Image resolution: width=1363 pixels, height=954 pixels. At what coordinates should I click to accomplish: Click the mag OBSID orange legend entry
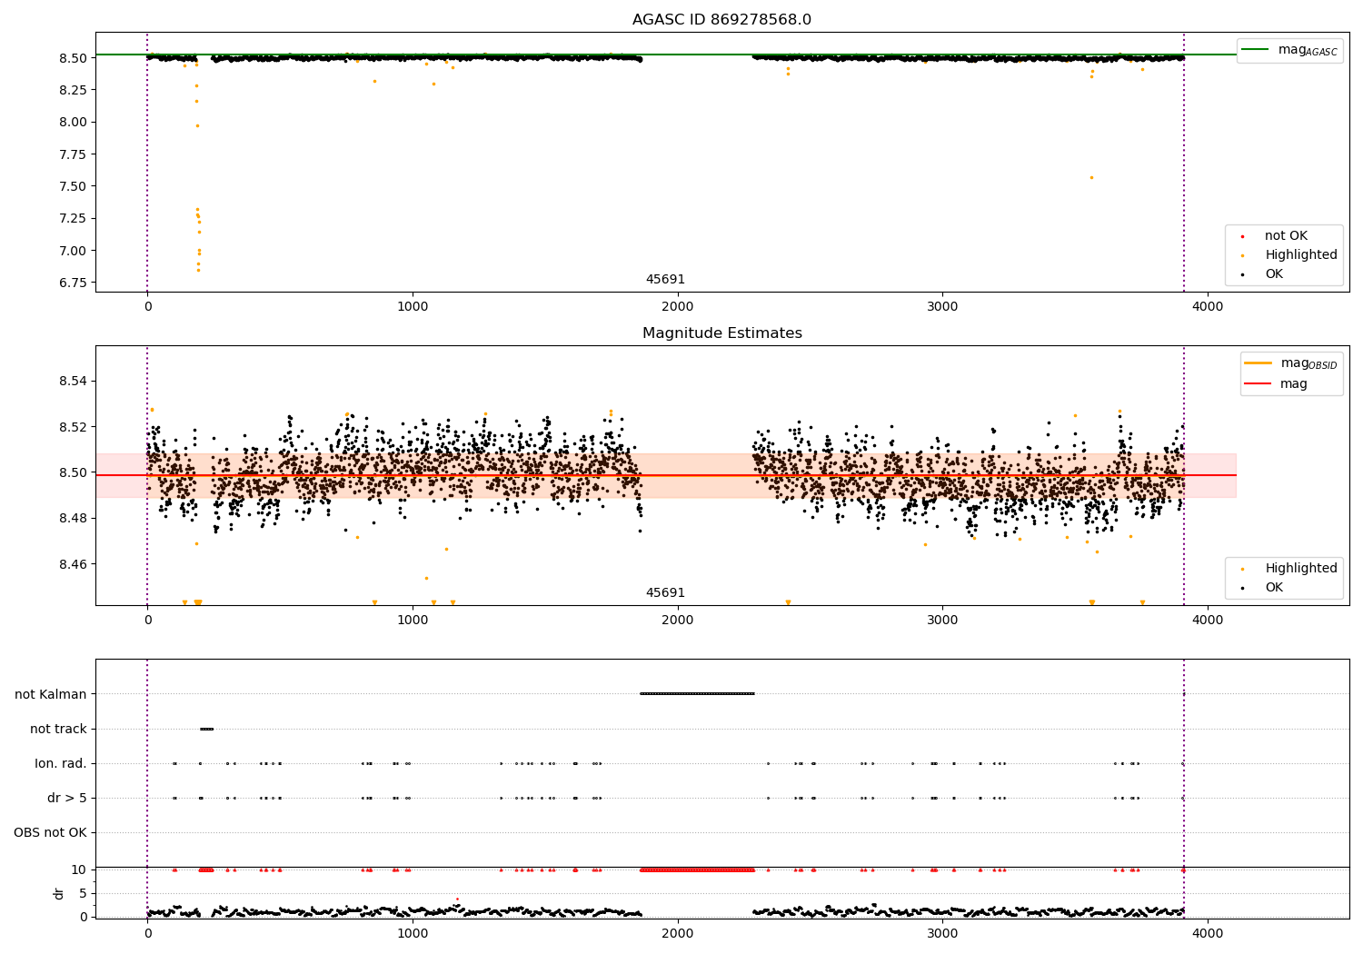[1290, 363]
